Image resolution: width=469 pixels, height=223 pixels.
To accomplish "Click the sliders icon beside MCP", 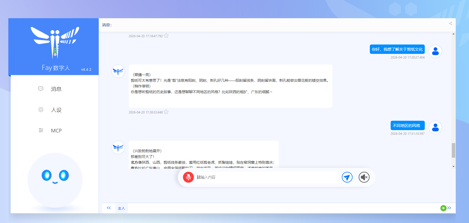I will (x=41, y=130).
